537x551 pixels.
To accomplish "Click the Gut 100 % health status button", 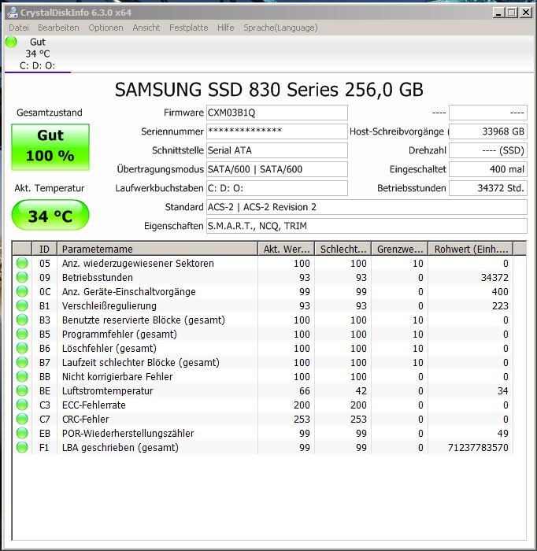I will pyautogui.click(x=50, y=147).
